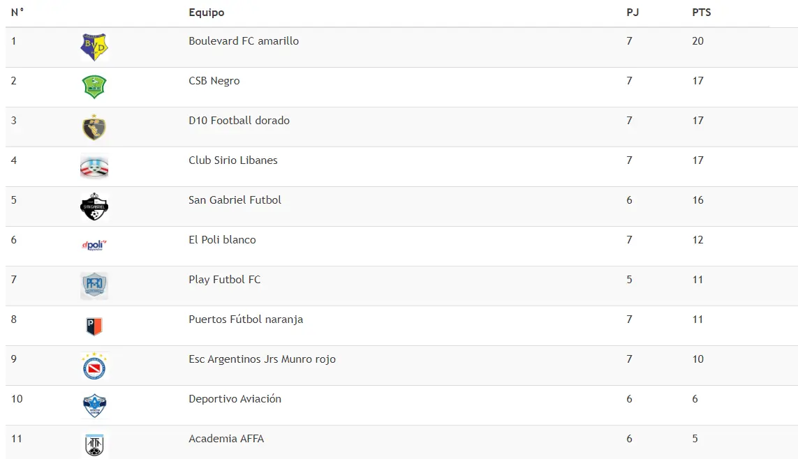Open Boulevard FC amarillo team name
Screen dimensions: 798x459
click(244, 40)
